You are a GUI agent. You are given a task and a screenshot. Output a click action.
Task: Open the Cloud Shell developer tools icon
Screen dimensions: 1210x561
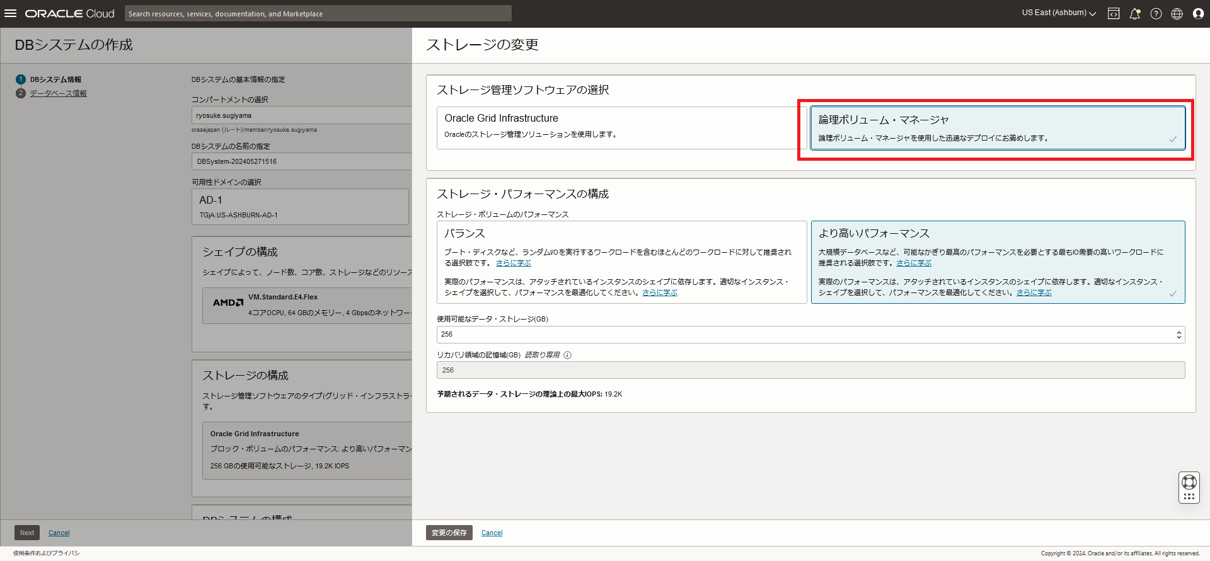click(x=1114, y=14)
